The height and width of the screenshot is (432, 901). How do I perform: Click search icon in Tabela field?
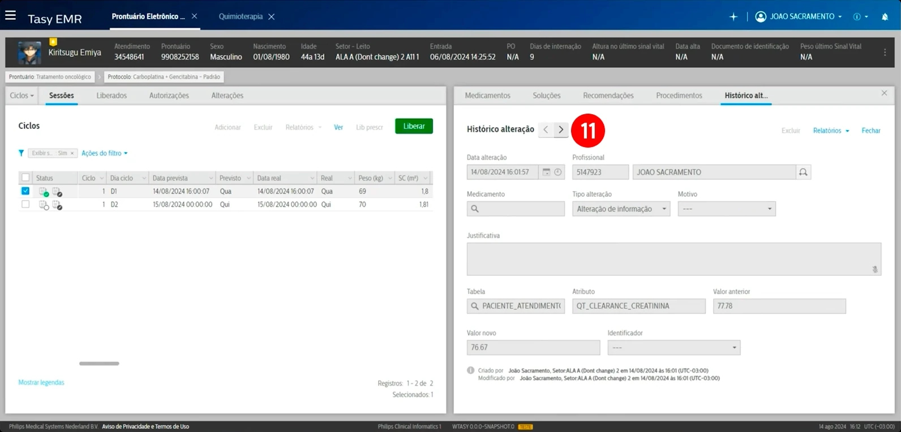point(475,306)
